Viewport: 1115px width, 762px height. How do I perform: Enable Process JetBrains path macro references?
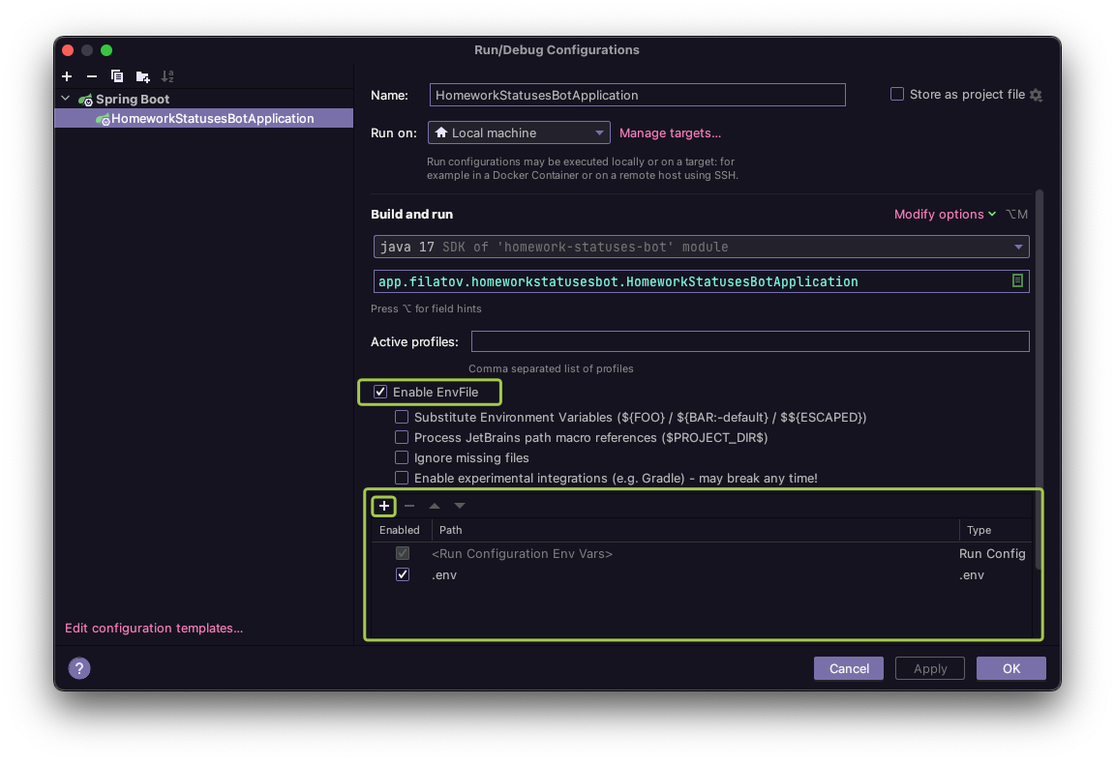[x=402, y=437]
